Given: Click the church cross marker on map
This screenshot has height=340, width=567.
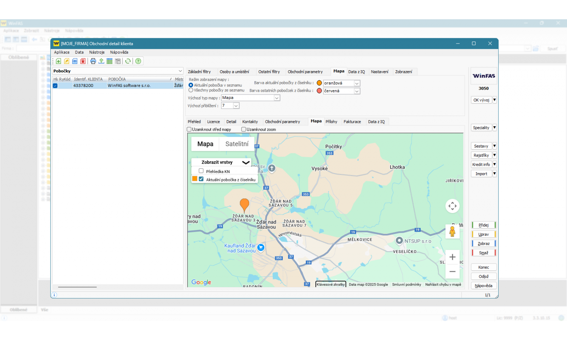Looking at the screenshot, I should click(272, 168).
